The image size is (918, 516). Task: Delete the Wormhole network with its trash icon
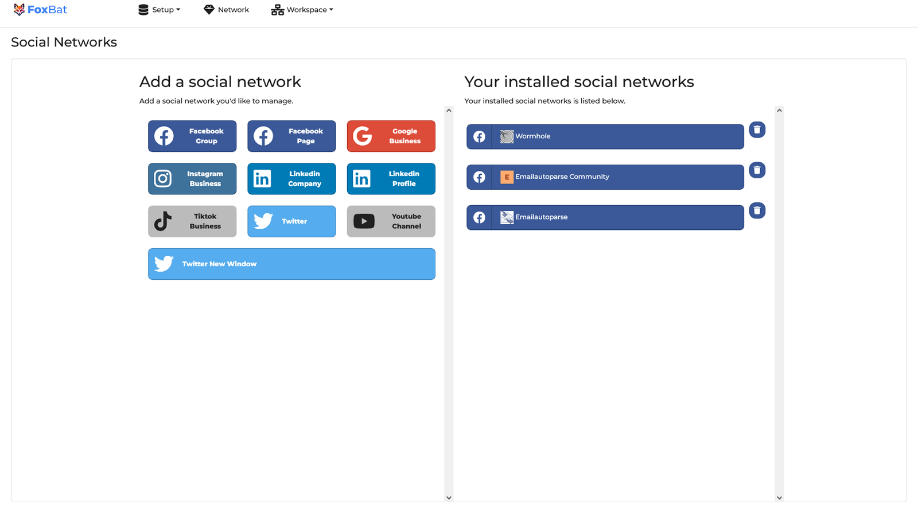(x=757, y=130)
